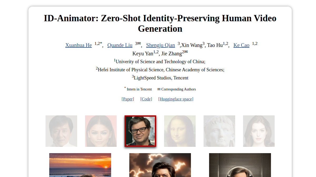Click the envelope icon beside Corresponding Authors
Screen dimensions: 316x177
tap(159, 89)
